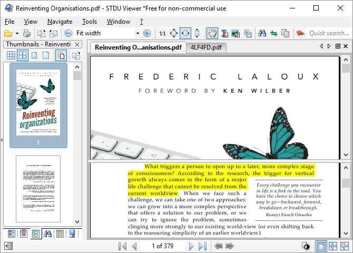
Task: Switch to 4LF4FD.pdf tab
Action: click(206, 47)
